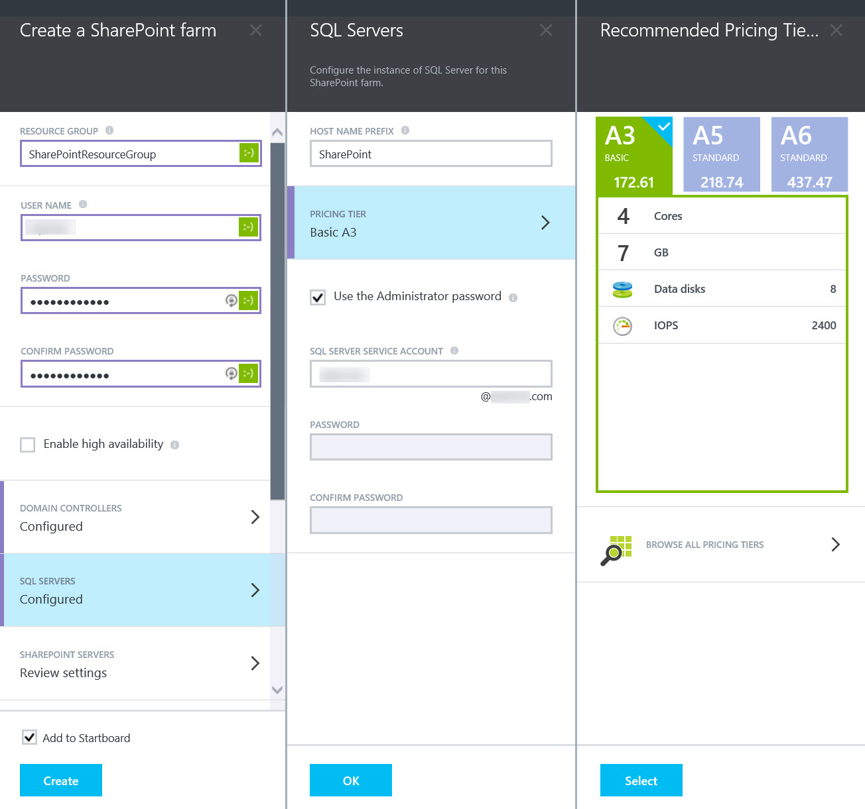Click OK in SQL Servers blade

pos(351,781)
